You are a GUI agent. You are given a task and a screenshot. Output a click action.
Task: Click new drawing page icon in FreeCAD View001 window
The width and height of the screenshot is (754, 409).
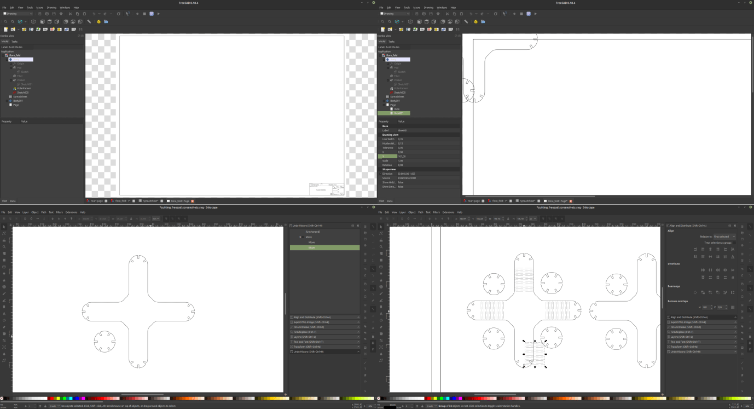382,29
